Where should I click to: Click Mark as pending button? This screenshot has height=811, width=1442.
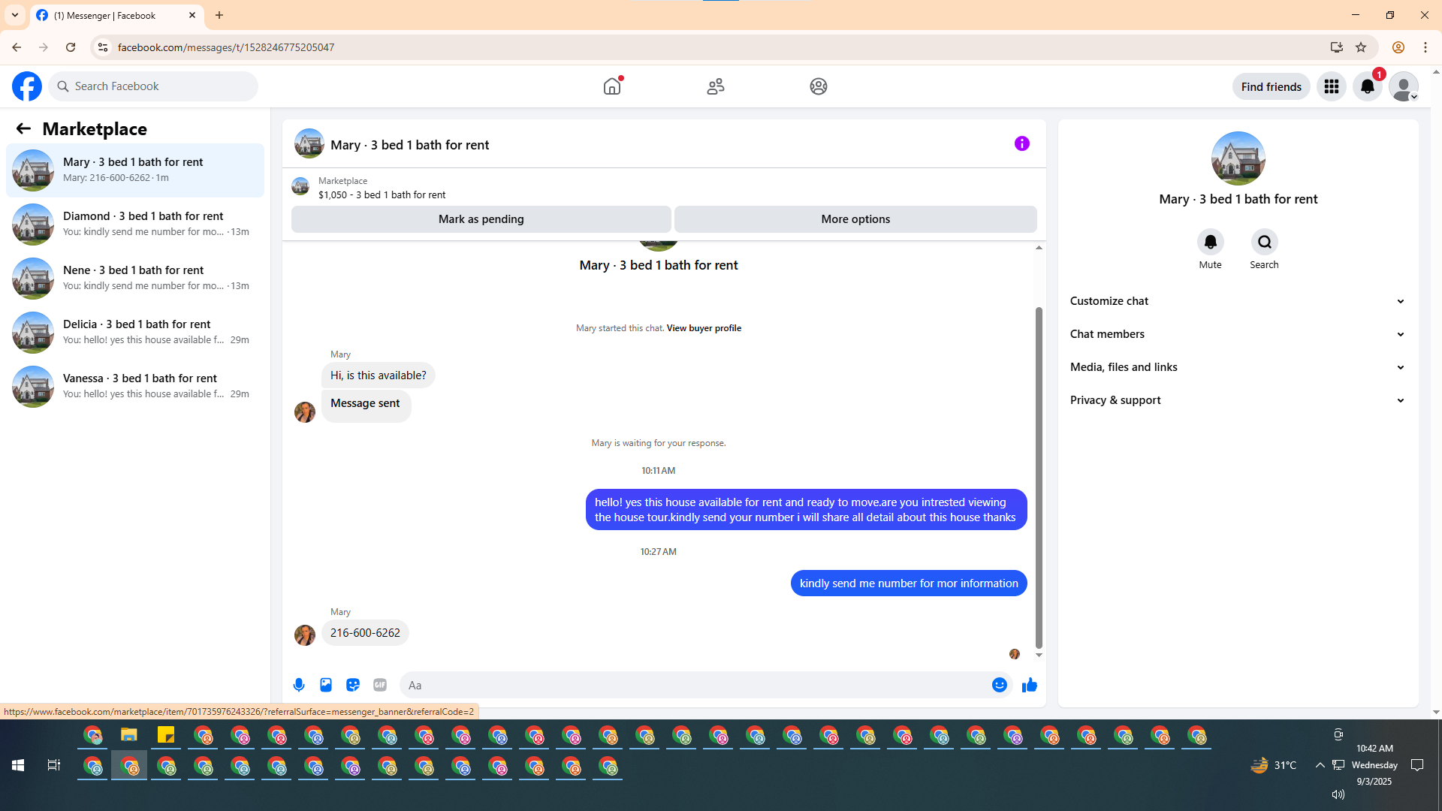click(x=481, y=219)
